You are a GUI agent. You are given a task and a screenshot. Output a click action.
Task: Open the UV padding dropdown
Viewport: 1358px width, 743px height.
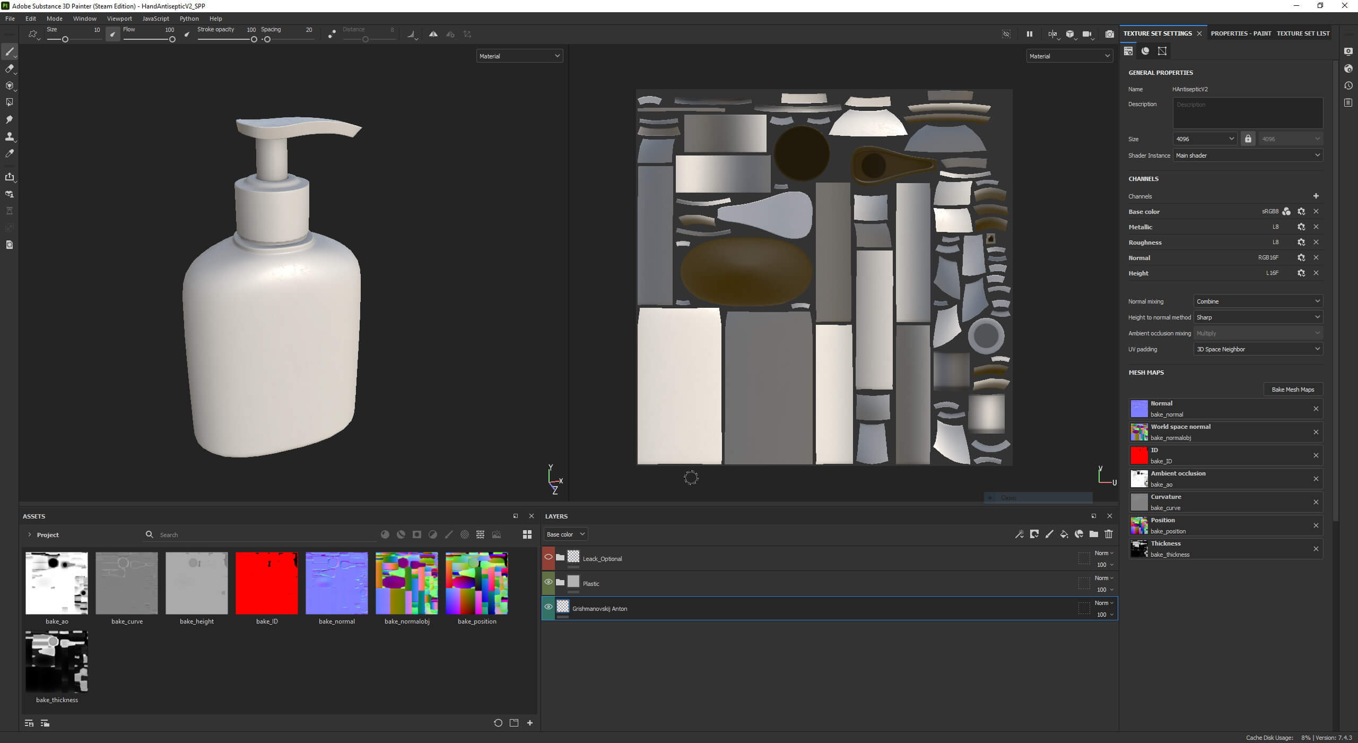click(1258, 349)
